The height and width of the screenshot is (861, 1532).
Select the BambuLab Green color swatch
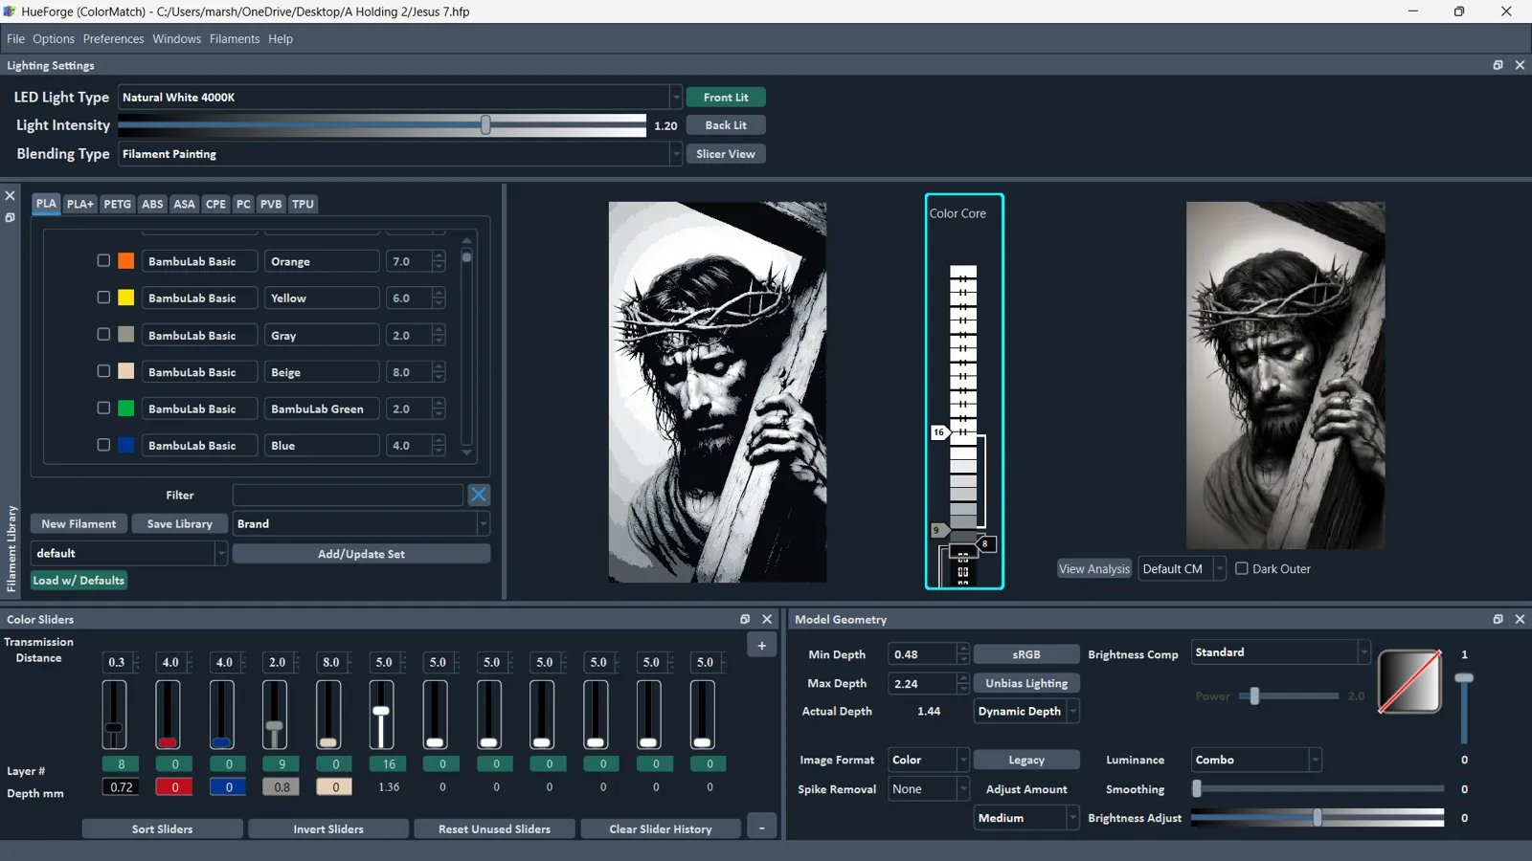coord(125,408)
